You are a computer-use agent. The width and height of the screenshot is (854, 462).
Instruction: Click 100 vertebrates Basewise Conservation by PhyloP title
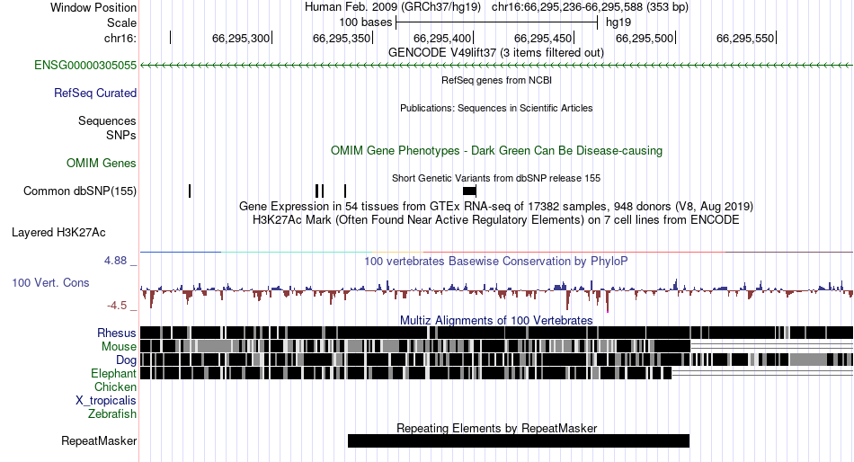496,262
